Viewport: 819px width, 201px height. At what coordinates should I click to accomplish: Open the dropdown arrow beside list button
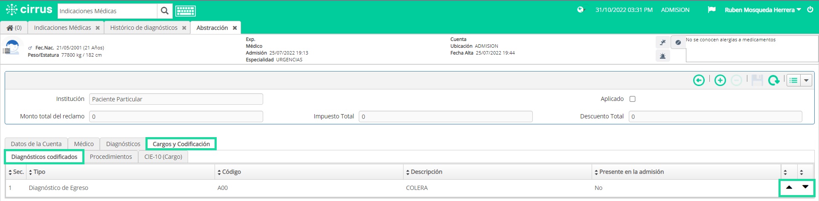coord(806,80)
